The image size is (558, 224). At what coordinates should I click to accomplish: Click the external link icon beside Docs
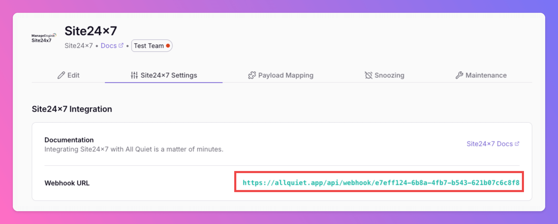(121, 45)
